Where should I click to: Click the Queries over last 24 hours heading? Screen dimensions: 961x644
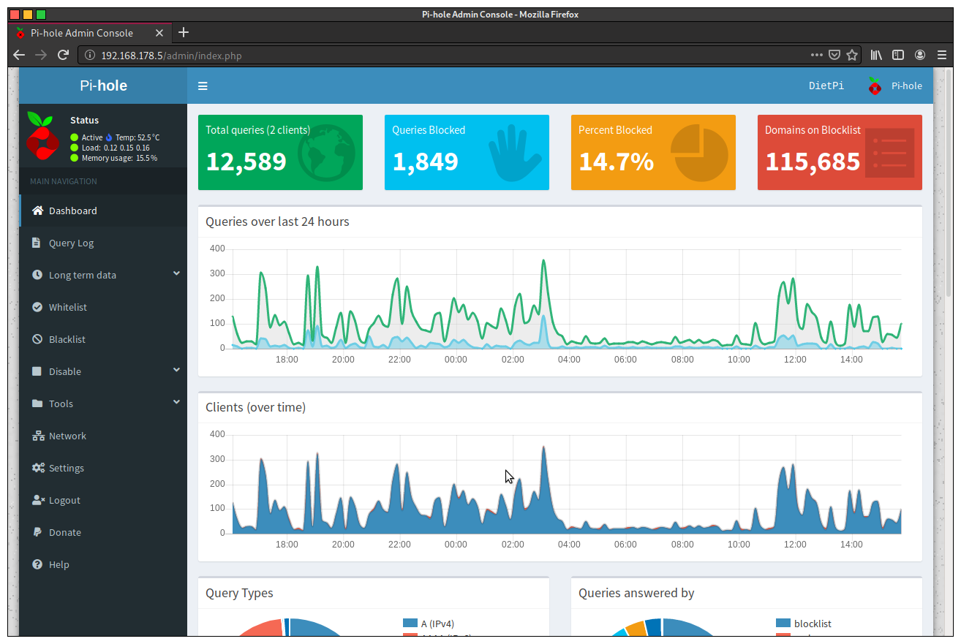coord(277,221)
